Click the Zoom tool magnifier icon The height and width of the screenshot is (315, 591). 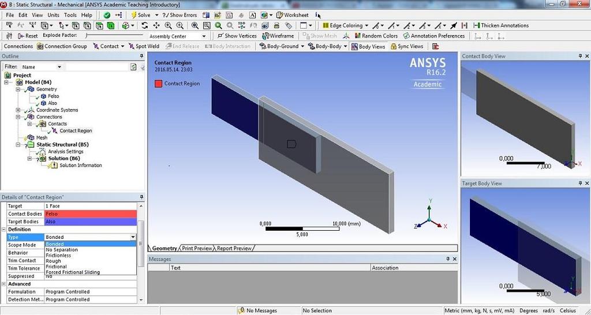pos(168,25)
